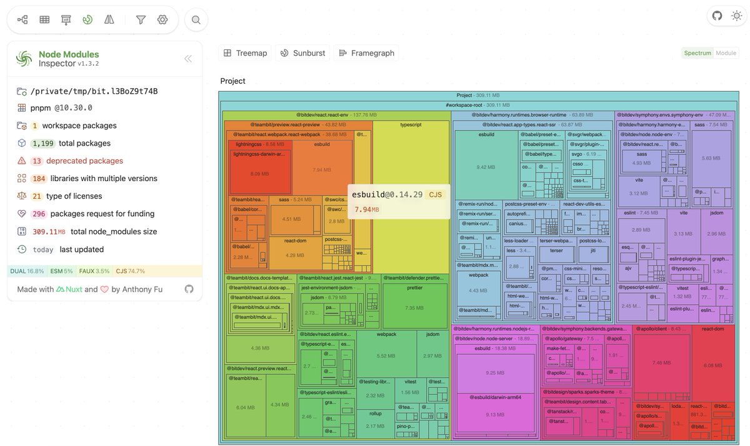Select the red react-dom 6.08 MB block
The height and width of the screenshot is (446, 750).
(712, 365)
